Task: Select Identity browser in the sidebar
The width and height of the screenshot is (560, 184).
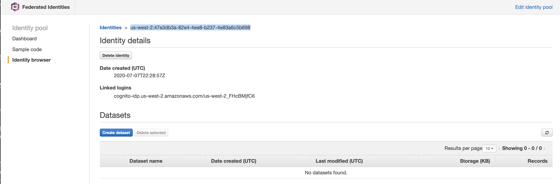Action: tap(32, 60)
